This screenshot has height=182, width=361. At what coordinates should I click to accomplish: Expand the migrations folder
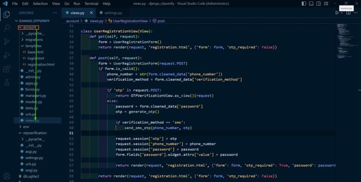(x=23, y=39)
